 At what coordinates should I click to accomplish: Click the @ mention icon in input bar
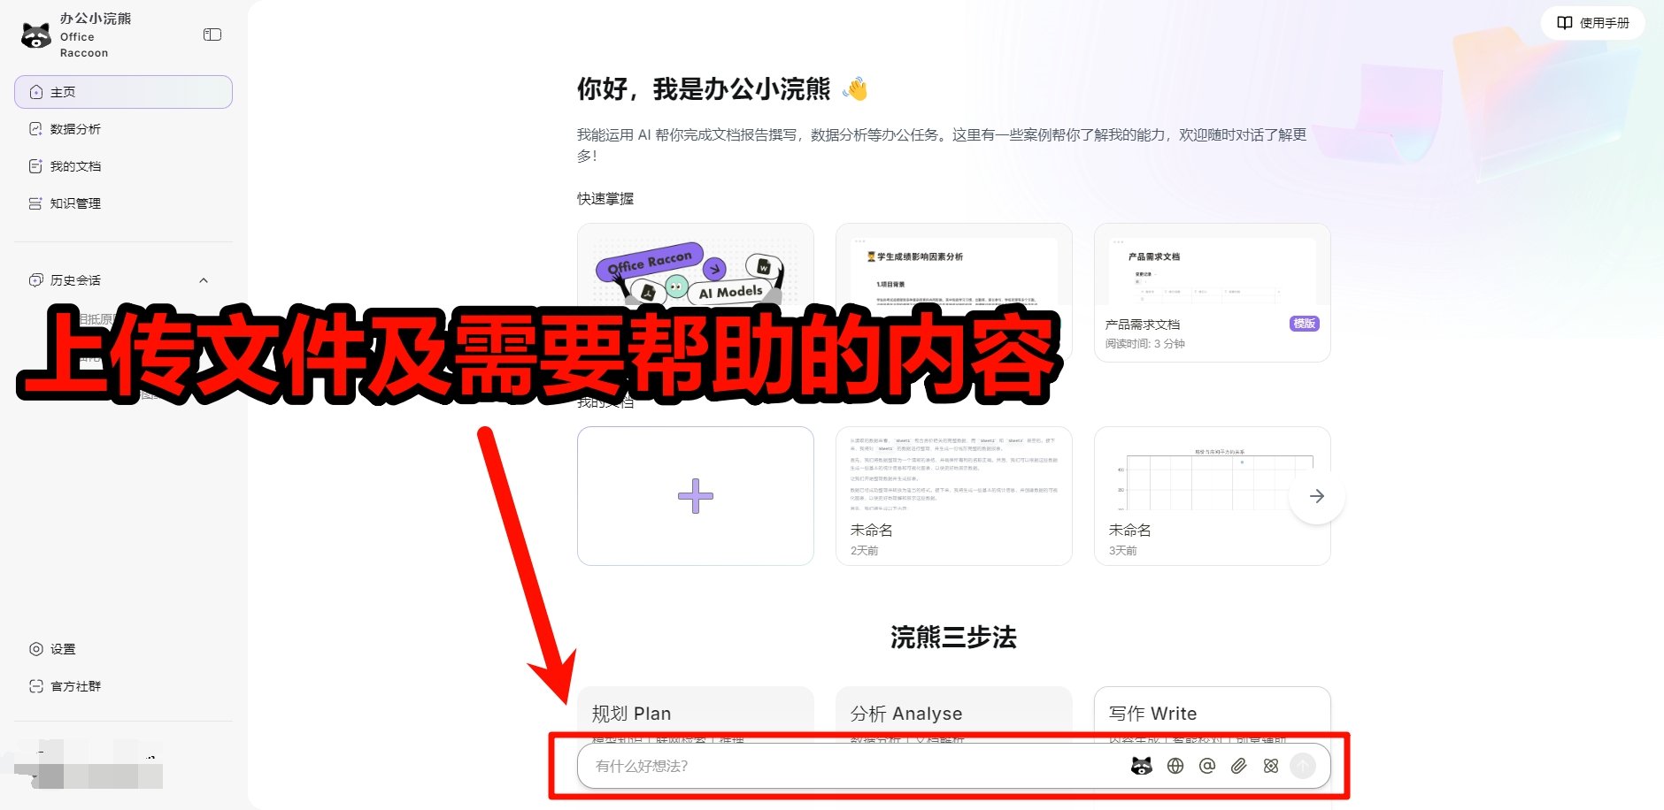coord(1207,766)
